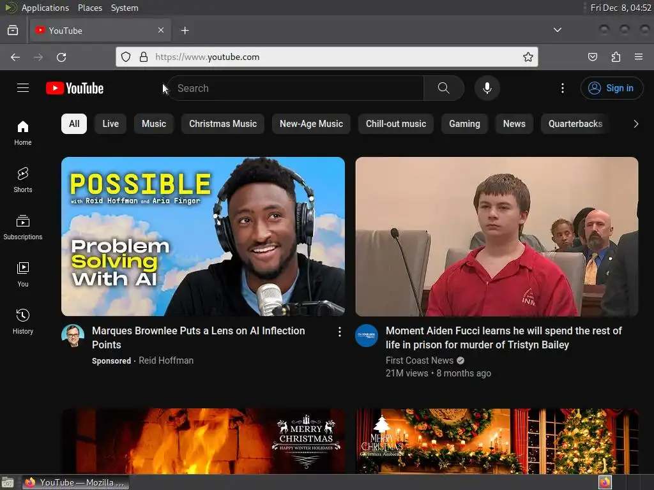Open History in sidebar
Viewport: 654px width, 490px height.
pyautogui.click(x=23, y=322)
